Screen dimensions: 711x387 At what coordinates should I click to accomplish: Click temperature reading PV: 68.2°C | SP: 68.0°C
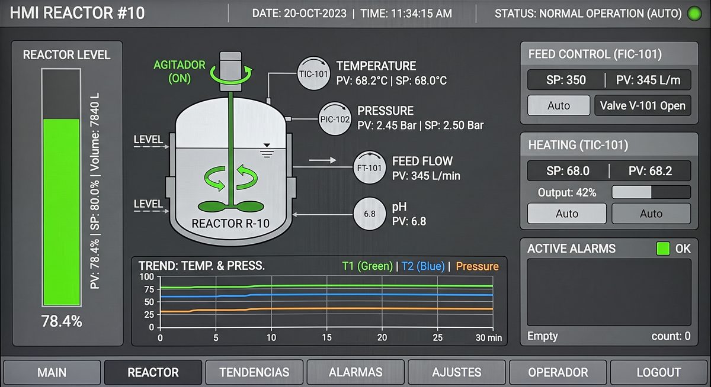tap(392, 80)
